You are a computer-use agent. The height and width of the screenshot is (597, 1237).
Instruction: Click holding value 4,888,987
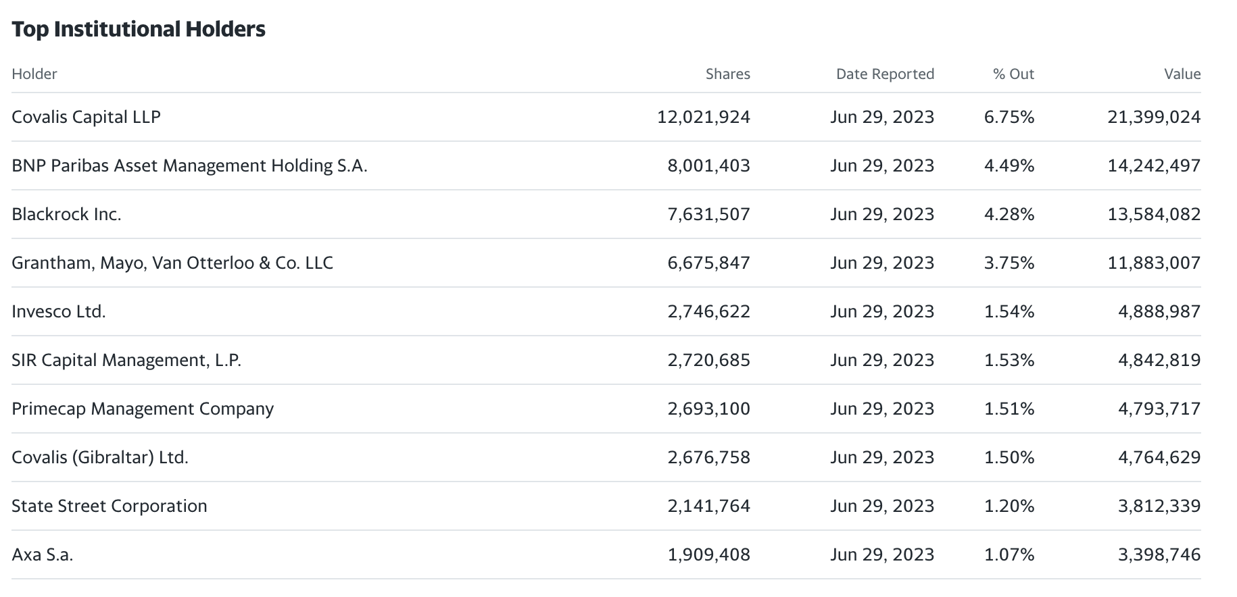(1159, 311)
